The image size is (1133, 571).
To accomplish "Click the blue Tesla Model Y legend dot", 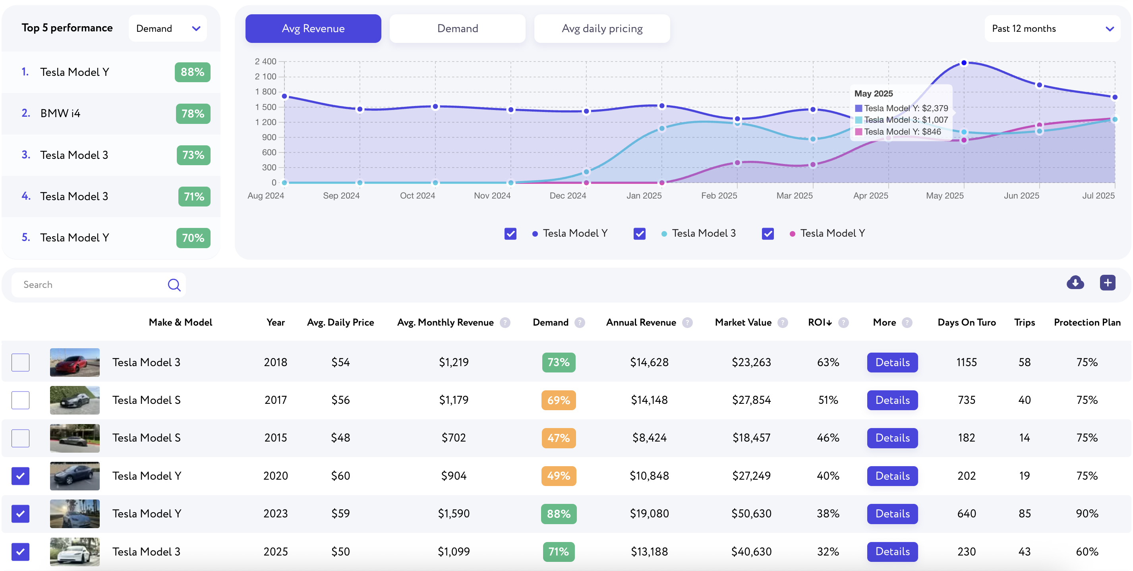I will 535,234.
